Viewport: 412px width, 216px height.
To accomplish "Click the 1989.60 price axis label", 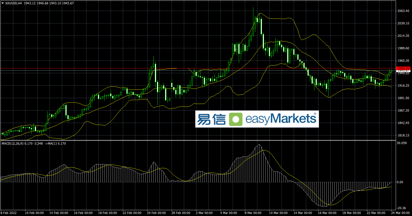I will pos(403,48).
